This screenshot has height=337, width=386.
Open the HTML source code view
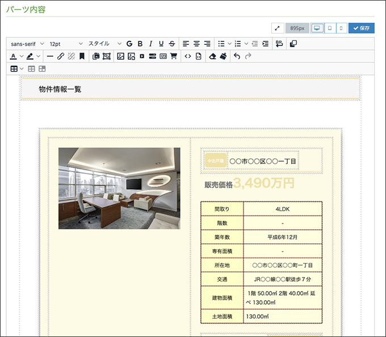pos(187,56)
